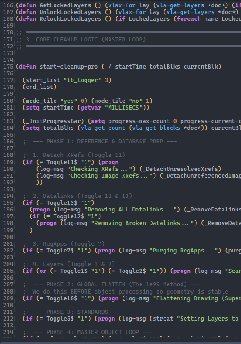Click 'Toggle12$' variable on line 197
The image size is (241, 344).
68,216
